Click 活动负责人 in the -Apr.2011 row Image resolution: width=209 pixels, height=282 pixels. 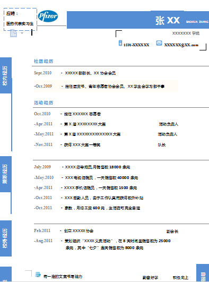pos(169,124)
